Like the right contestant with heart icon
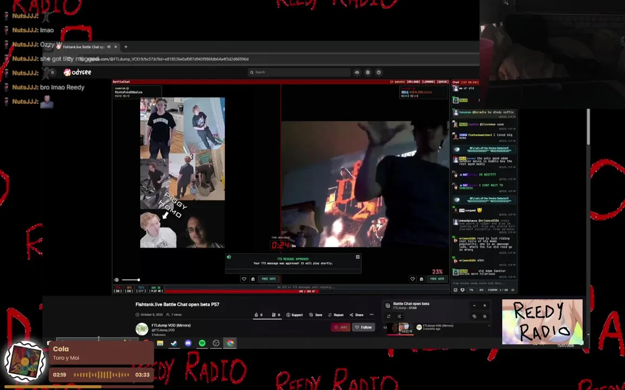This screenshot has width=625, height=390. click(x=413, y=279)
